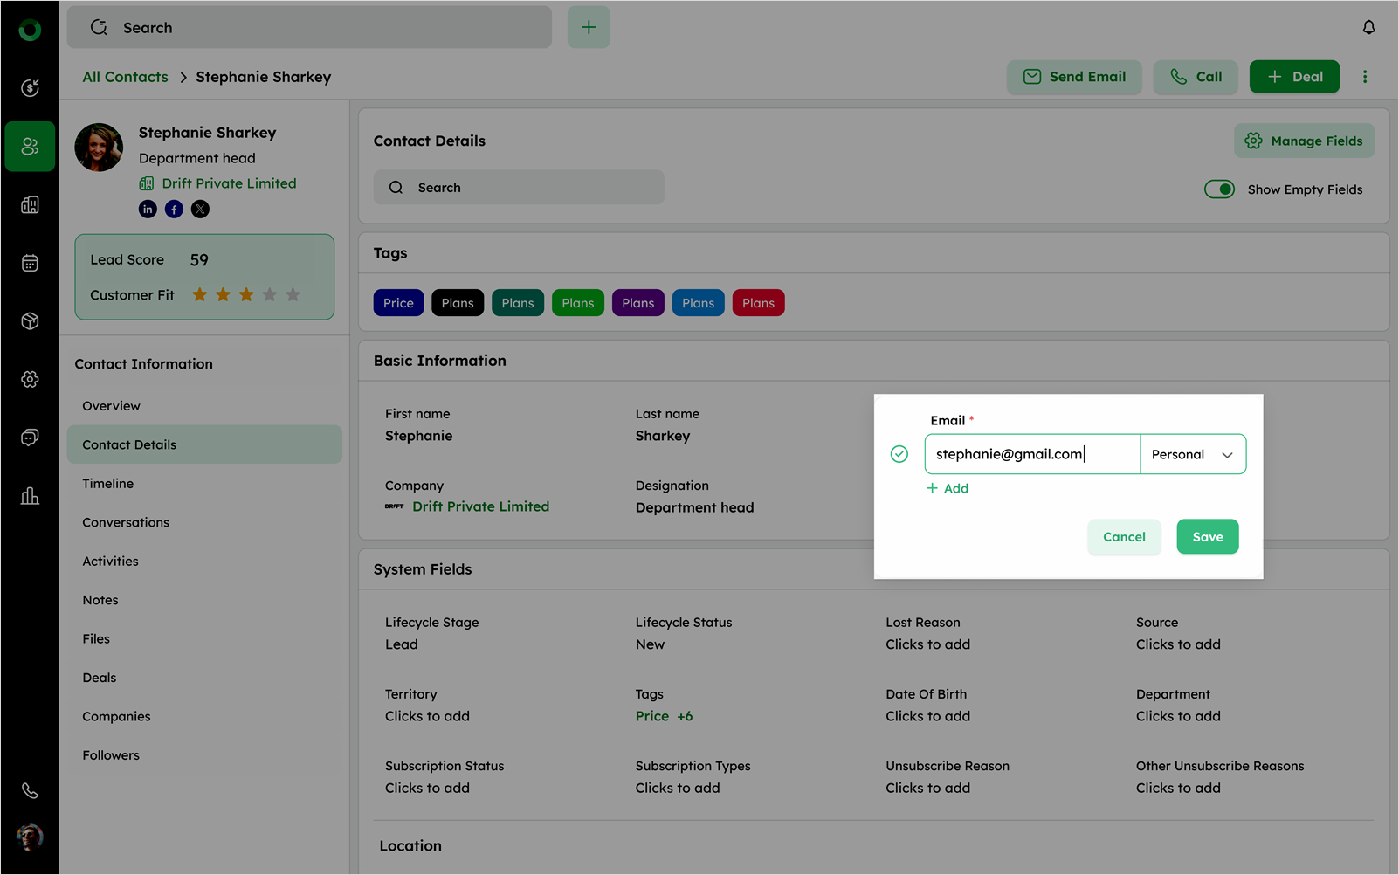This screenshot has width=1399, height=875.
Task: Click the email verified check circle
Action: 899,454
